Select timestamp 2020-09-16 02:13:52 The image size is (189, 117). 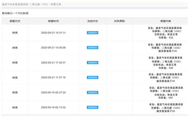click(53, 108)
